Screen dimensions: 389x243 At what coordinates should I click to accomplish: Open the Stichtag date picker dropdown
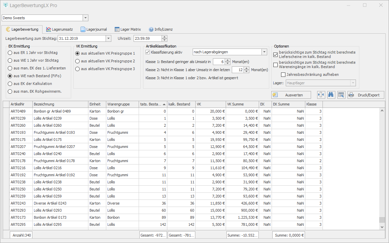pyautogui.click(x=108, y=38)
